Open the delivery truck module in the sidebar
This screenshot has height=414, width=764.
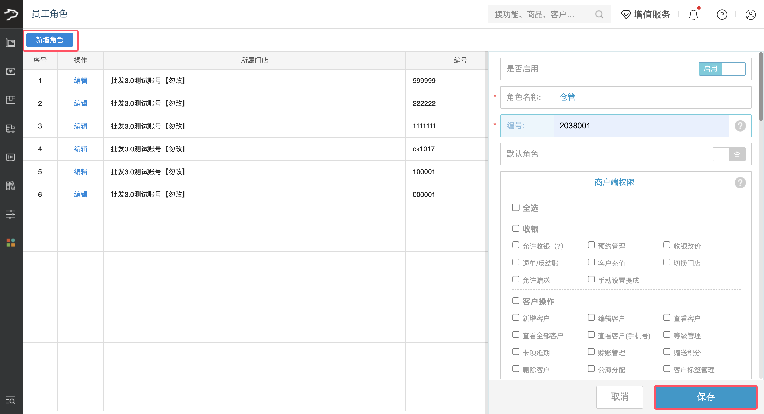pos(11,129)
